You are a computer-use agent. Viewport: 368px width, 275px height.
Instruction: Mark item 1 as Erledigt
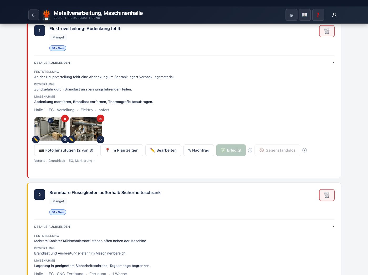[231, 150]
